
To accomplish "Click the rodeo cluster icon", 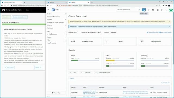I will (53, 10).
